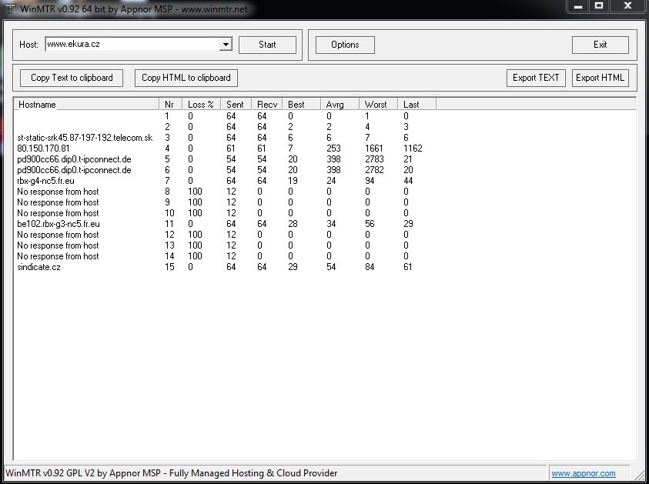Select the Worst column header

(379, 104)
